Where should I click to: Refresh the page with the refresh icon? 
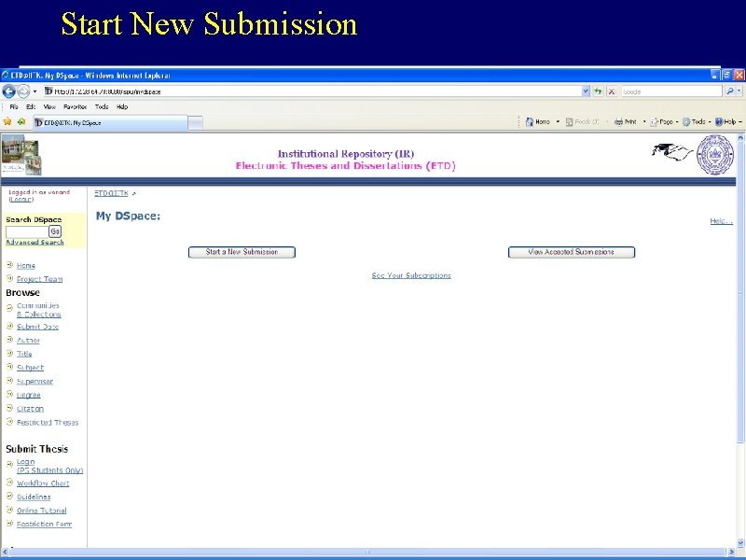pyautogui.click(x=598, y=91)
